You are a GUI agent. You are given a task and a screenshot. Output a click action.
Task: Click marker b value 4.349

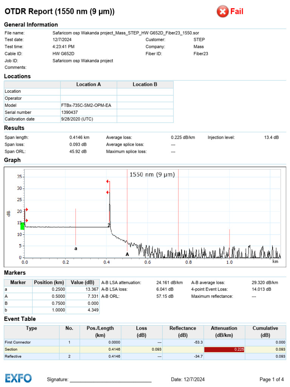tap(83, 310)
